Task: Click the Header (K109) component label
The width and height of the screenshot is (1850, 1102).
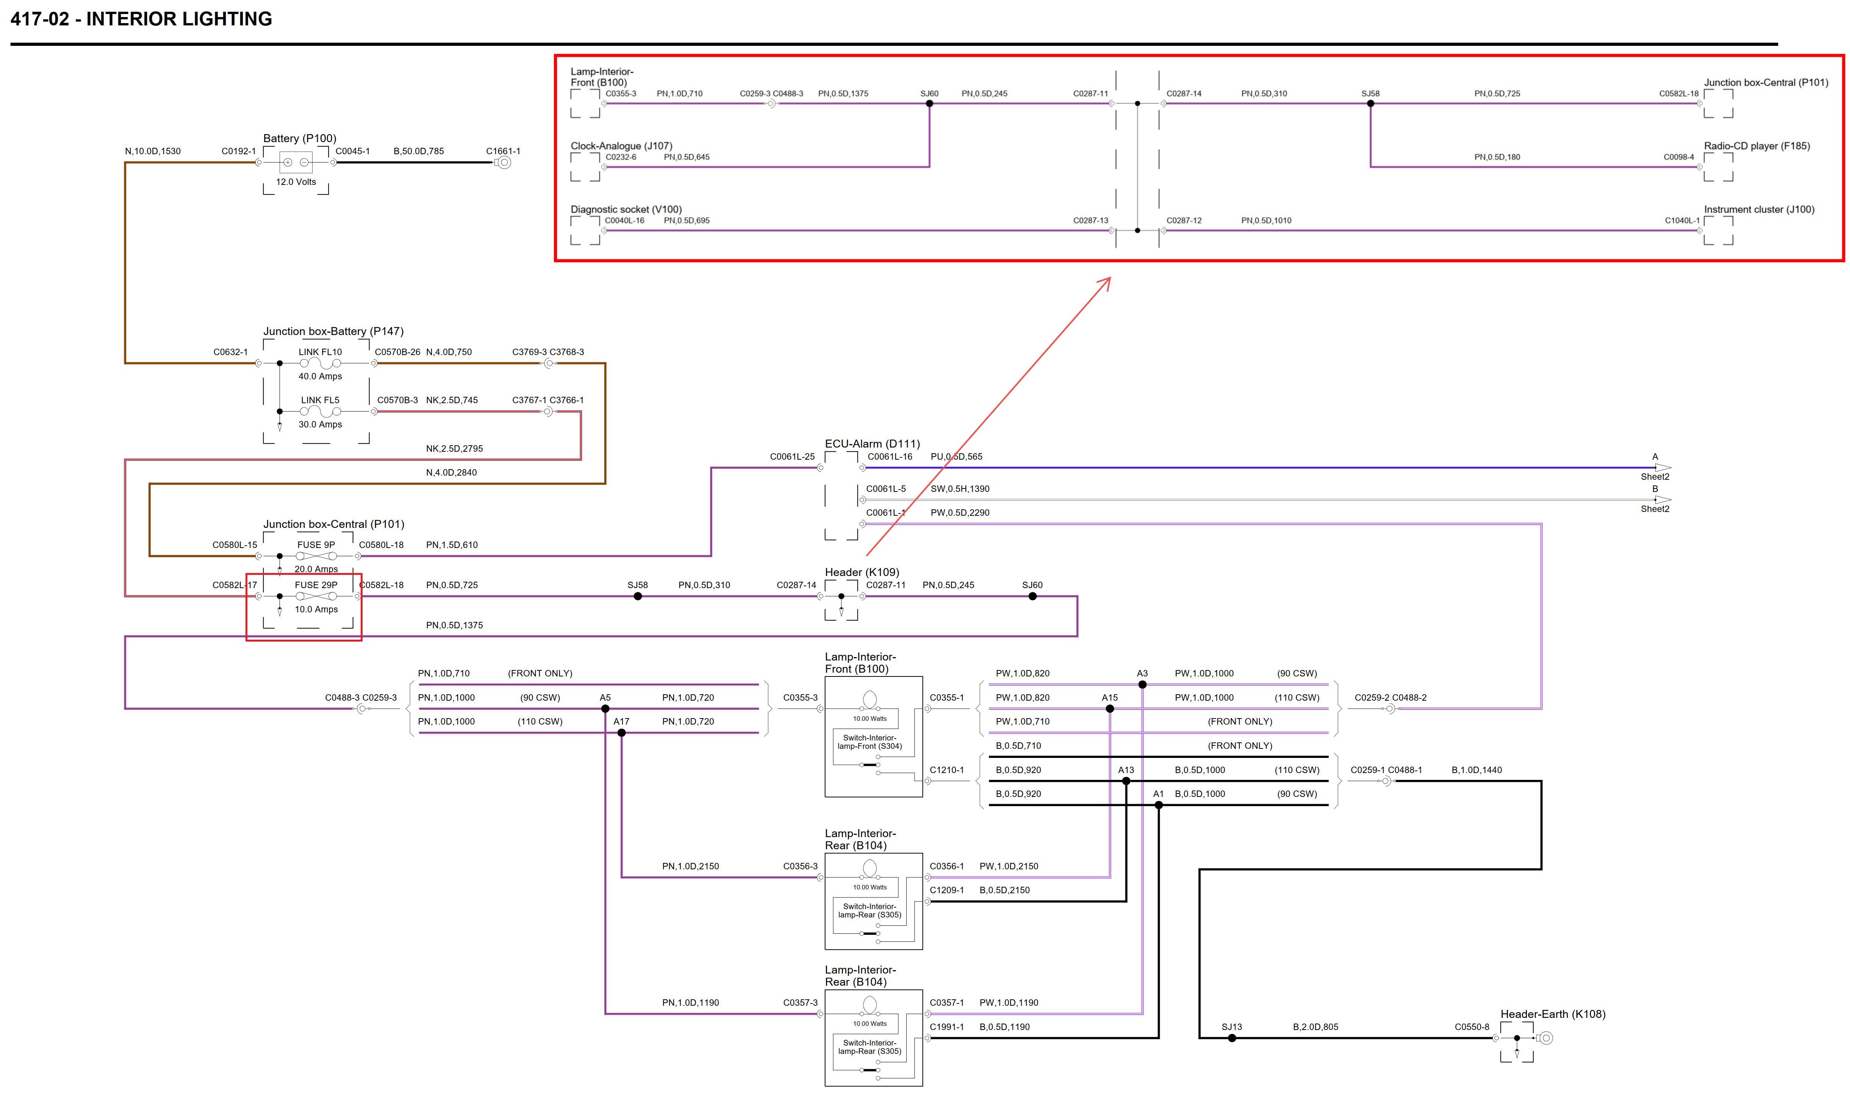Action: pyautogui.click(x=861, y=573)
